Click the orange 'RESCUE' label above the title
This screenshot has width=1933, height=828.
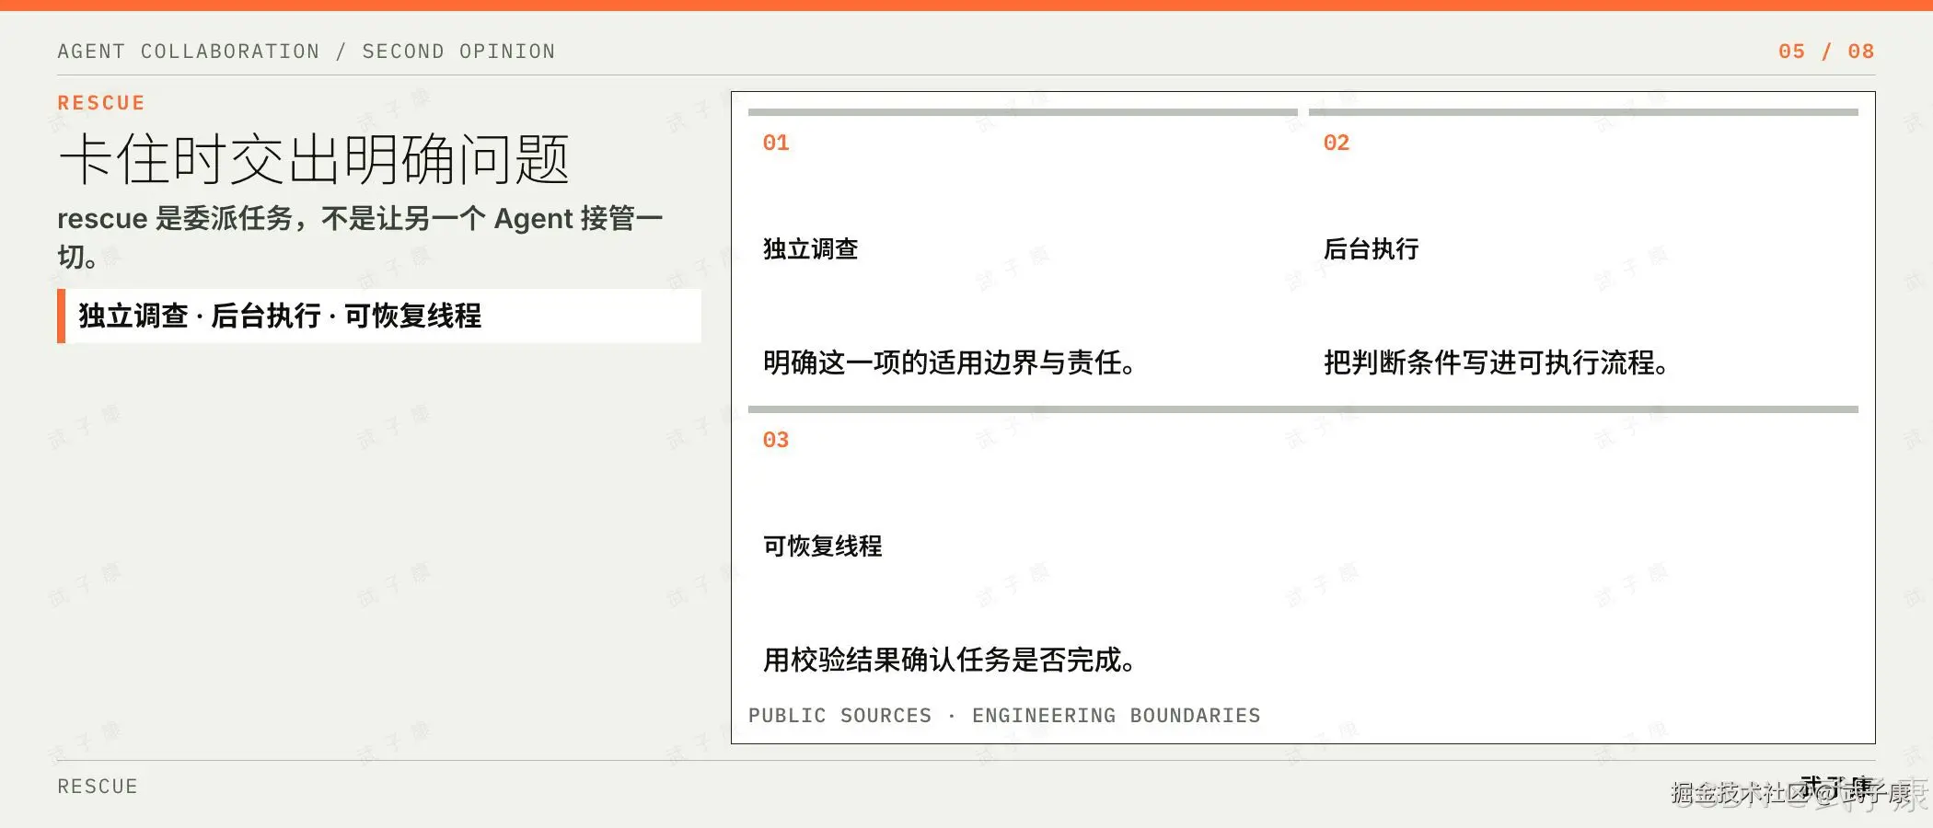point(101,103)
